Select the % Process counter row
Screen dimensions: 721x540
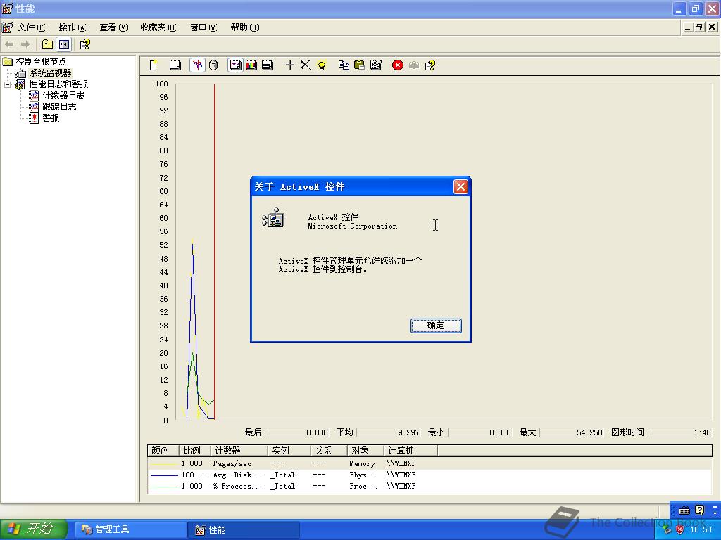(x=430, y=486)
